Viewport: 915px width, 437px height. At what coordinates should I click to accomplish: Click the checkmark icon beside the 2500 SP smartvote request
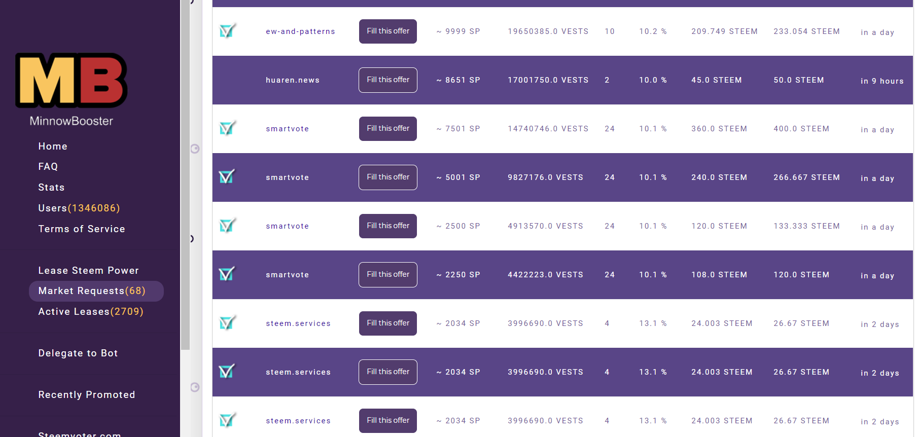click(x=227, y=226)
